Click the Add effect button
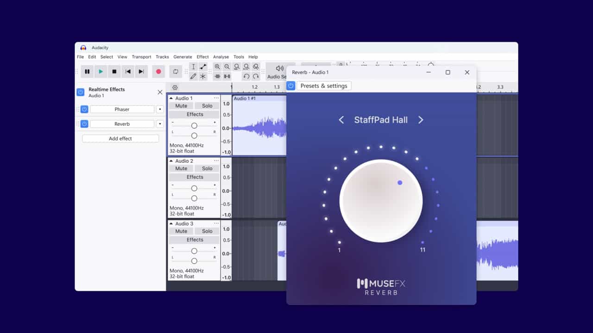593x333 pixels. pos(120,139)
